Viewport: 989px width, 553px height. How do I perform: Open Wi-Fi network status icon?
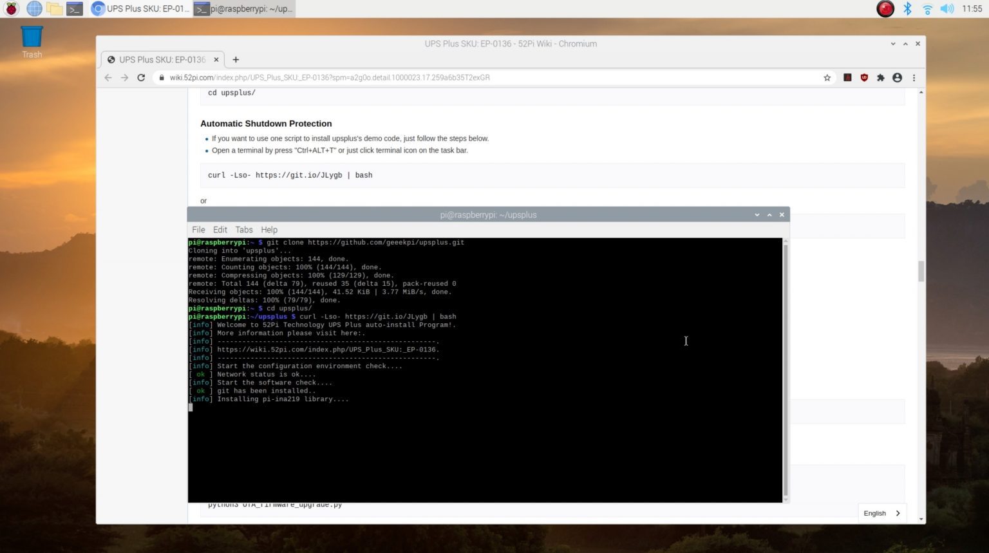coord(926,8)
